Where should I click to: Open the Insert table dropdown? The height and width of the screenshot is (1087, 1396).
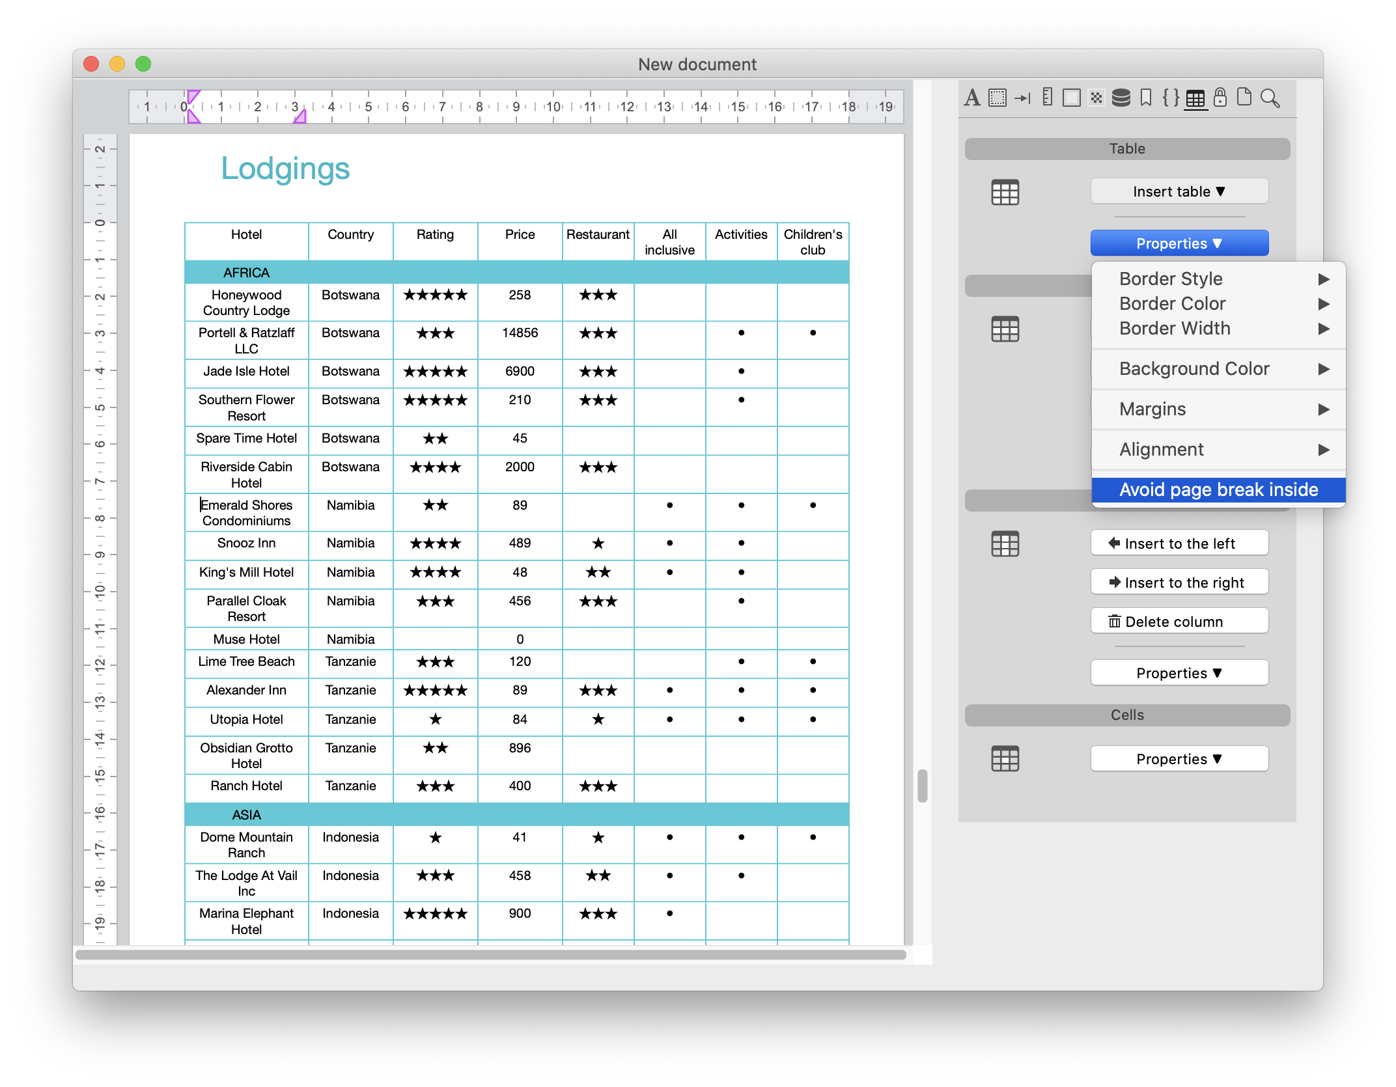[x=1179, y=191]
